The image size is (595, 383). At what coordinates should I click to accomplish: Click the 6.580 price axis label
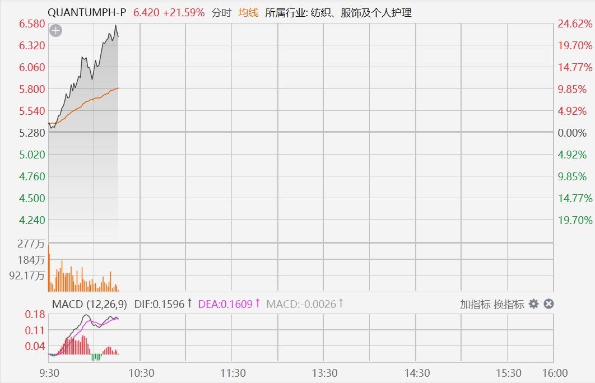pyautogui.click(x=32, y=24)
